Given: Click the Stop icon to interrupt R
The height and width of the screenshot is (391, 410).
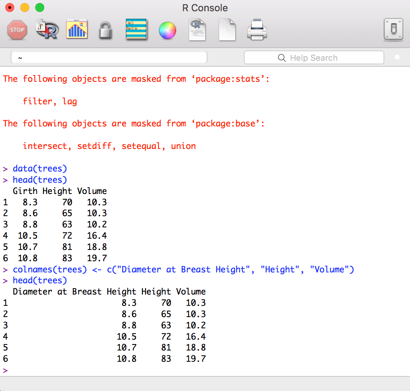Looking at the screenshot, I should [17, 30].
